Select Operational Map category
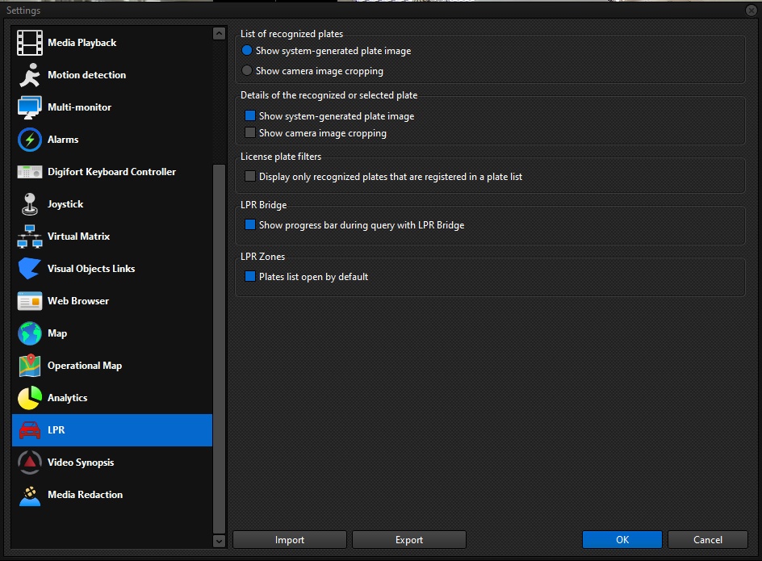The image size is (762, 561). (x=112, y=366)
